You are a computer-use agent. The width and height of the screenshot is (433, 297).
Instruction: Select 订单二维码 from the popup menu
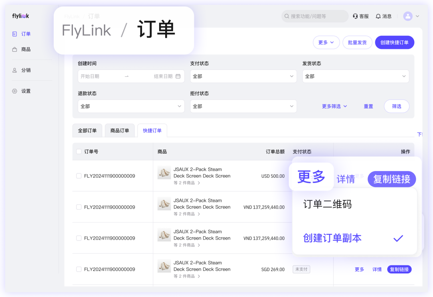pos(327,204)
